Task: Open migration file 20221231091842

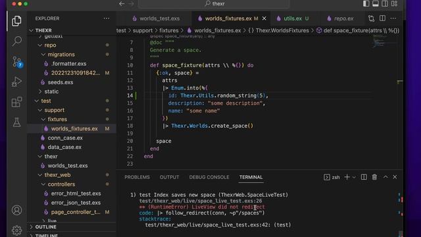Action: [x=76, y=73]
